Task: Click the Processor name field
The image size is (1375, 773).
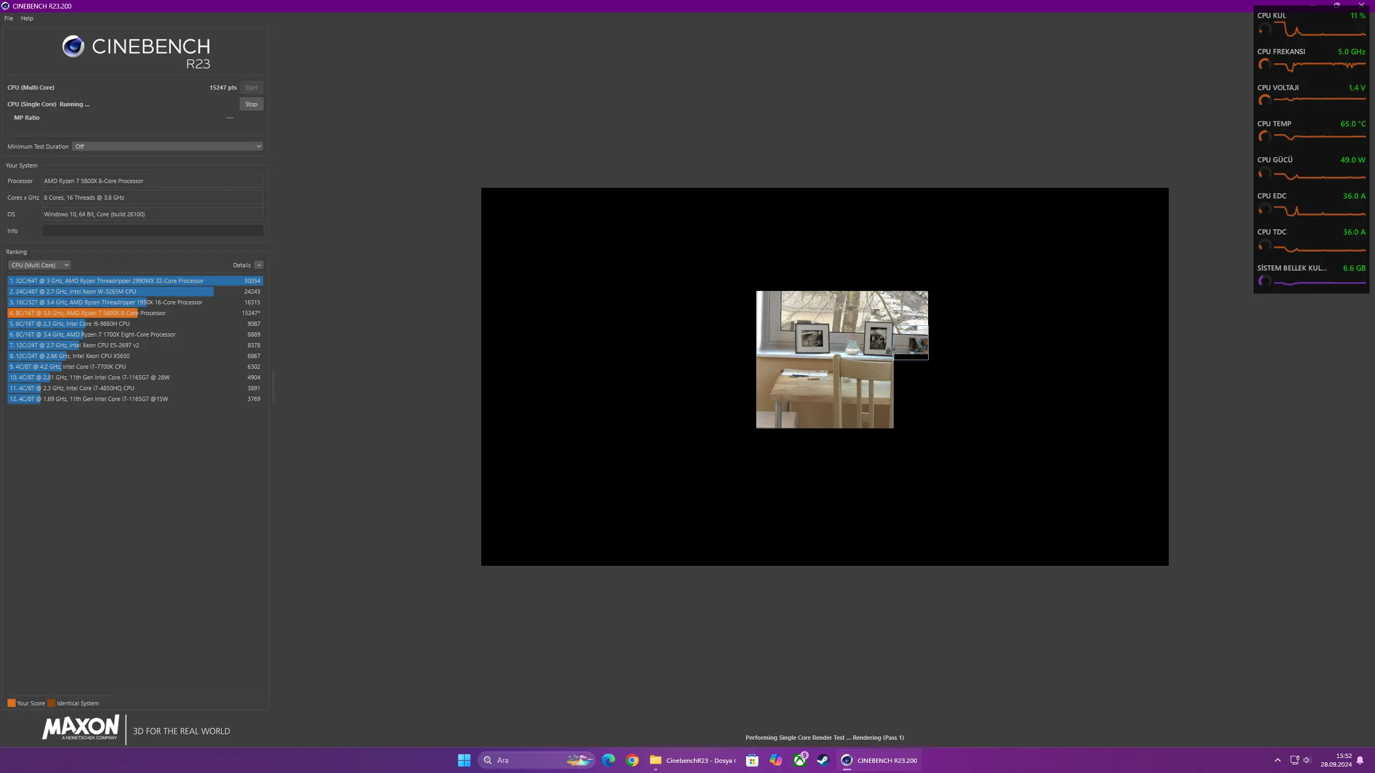Action: tap(153, 181)
